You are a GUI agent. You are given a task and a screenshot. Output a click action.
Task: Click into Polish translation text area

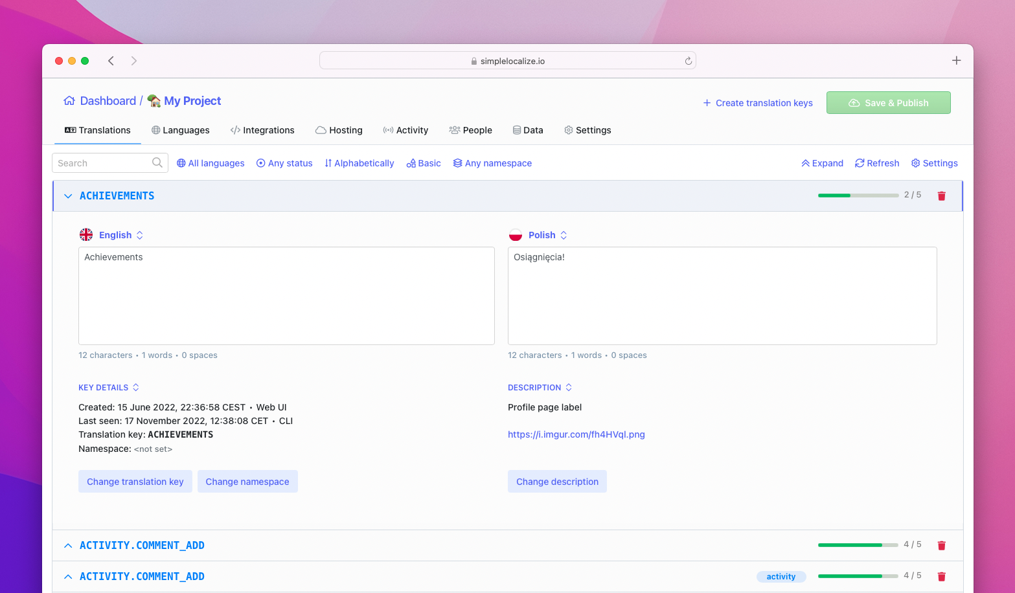pyautogui.click(x=722, y=296)
